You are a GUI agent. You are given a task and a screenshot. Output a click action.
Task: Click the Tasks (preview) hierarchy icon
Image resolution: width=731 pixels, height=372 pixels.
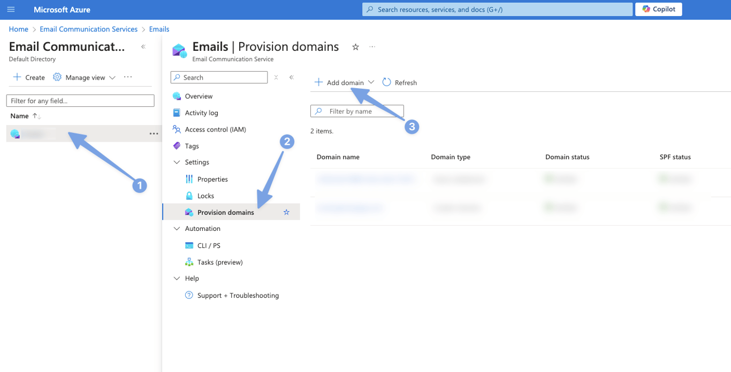[189, 262]
